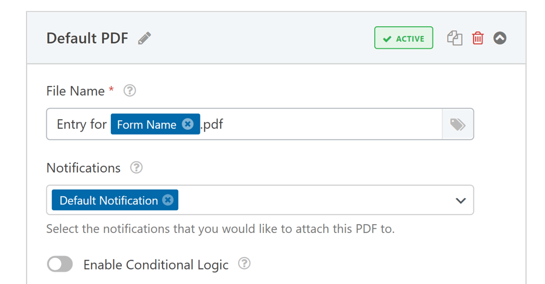Click the green checkmark in the ACTIVE badge
545x284 pixels.
pyautogui.click(x=387, y=37)
